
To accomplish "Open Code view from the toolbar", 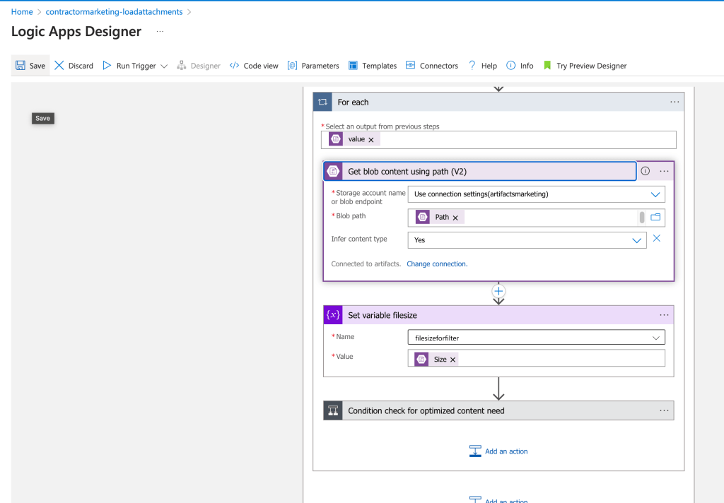I will [x=254, y=66].
